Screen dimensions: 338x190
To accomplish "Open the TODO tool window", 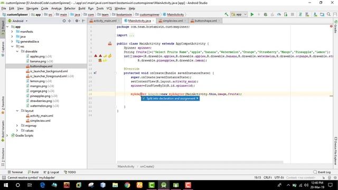I will pyautogui.click(x=70, y=172).
